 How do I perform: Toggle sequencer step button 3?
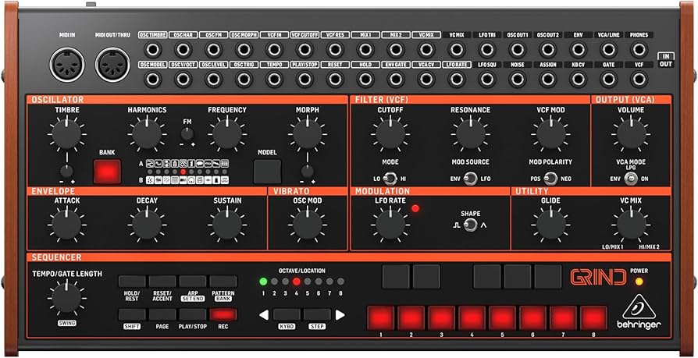[x=442, y=318]
